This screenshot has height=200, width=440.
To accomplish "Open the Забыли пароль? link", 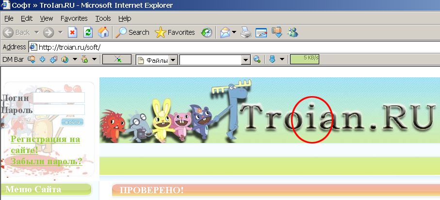I will pyautogui.click(x=47, y=161).
